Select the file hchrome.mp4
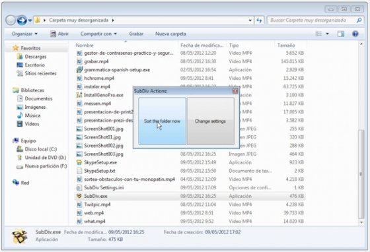Viewport: 370px width, 252px height. pyautogui.click(x=99, y=79)
